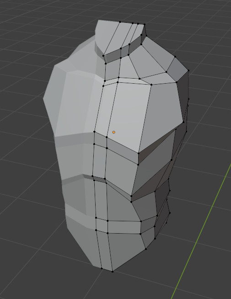The height and width of the screenshot is (299, 231).
Task: Select the outermost right shoulder vertex
Action: pos(188,70)
